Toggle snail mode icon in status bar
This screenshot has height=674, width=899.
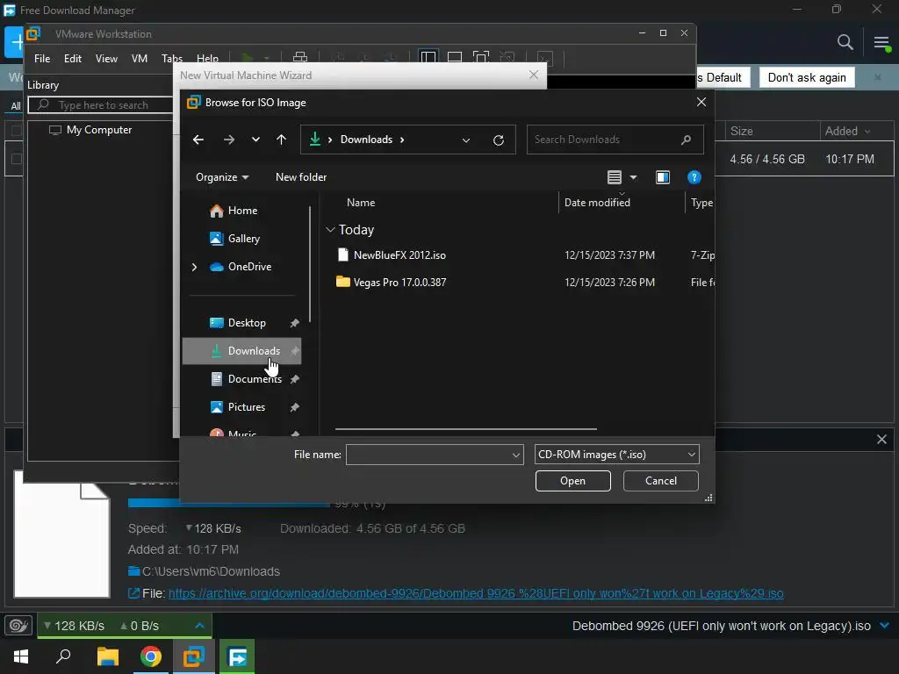pos(18,625)
